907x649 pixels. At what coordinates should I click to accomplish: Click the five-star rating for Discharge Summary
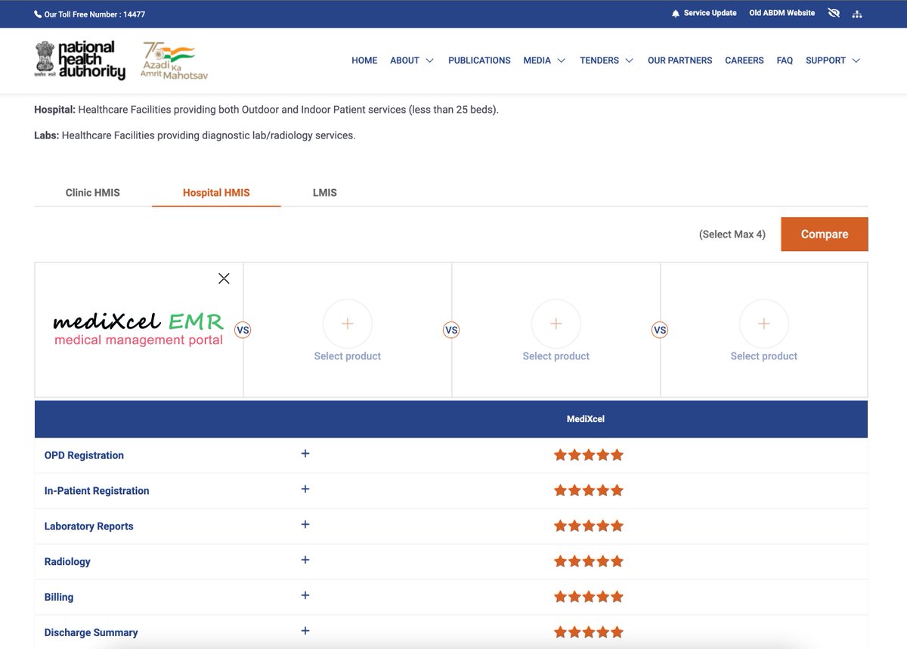[589, 632]
